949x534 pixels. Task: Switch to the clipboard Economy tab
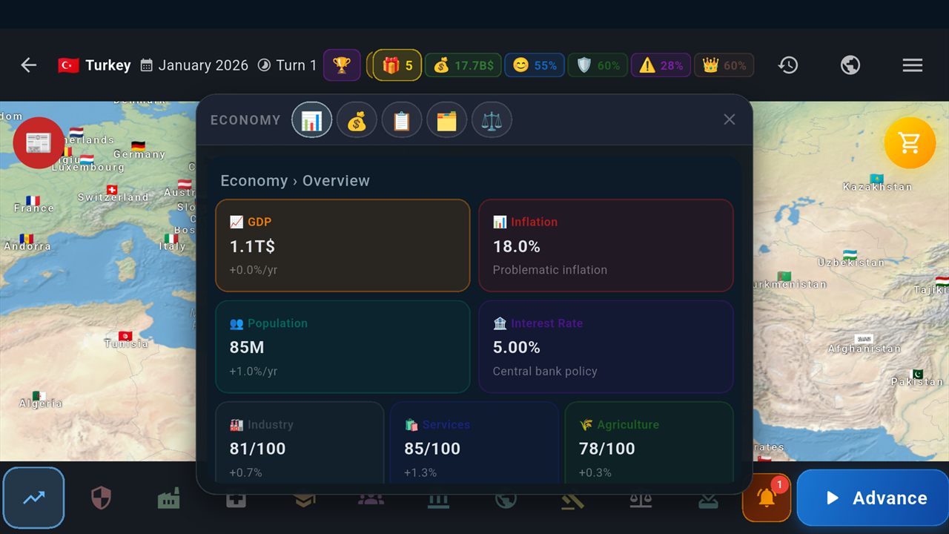click(402, 120)
